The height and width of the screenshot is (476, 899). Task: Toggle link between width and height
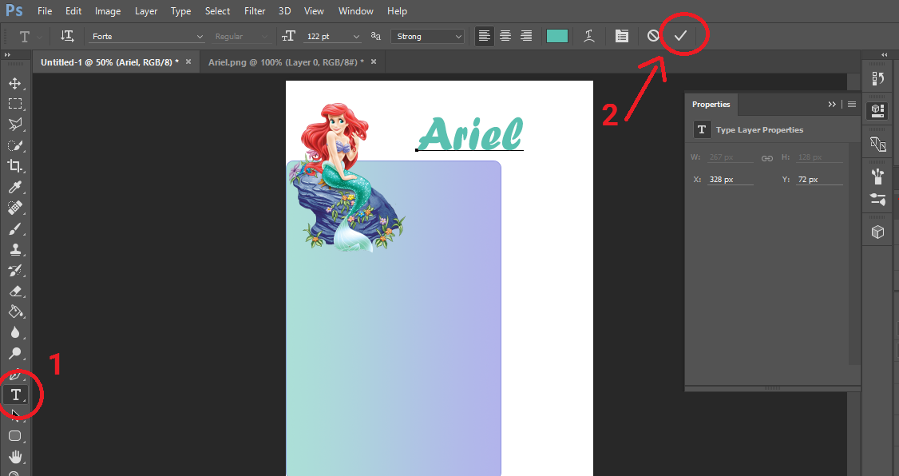767,158
